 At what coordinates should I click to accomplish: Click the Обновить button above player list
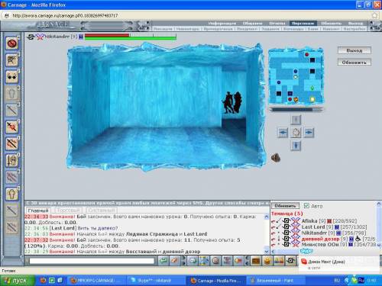tap(285, 206)
